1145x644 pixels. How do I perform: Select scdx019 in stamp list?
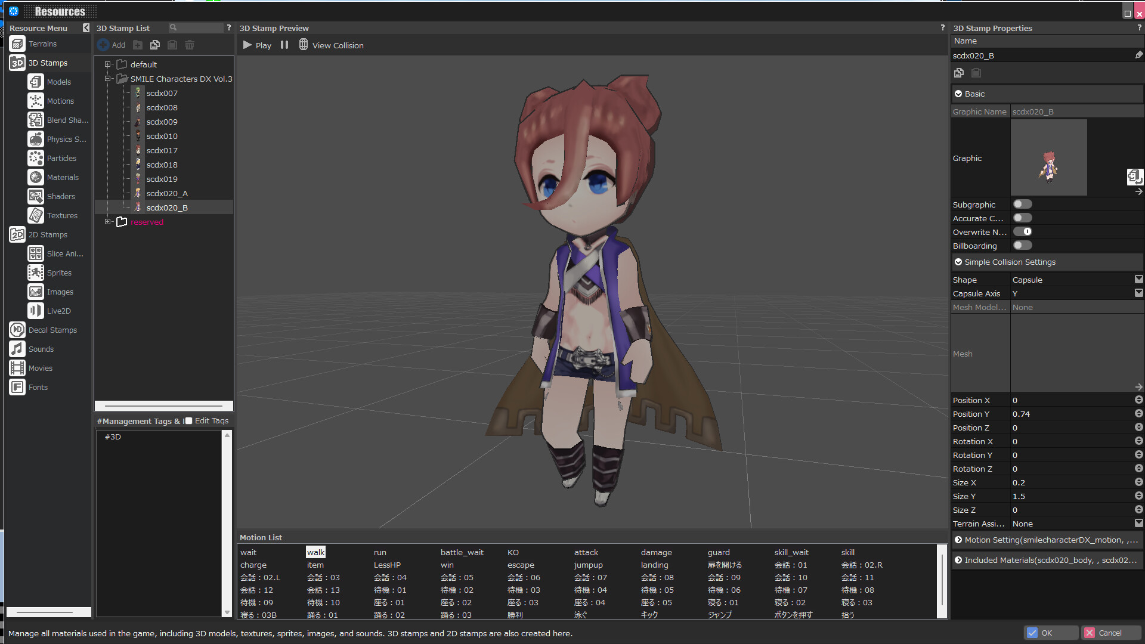point(162,179)
